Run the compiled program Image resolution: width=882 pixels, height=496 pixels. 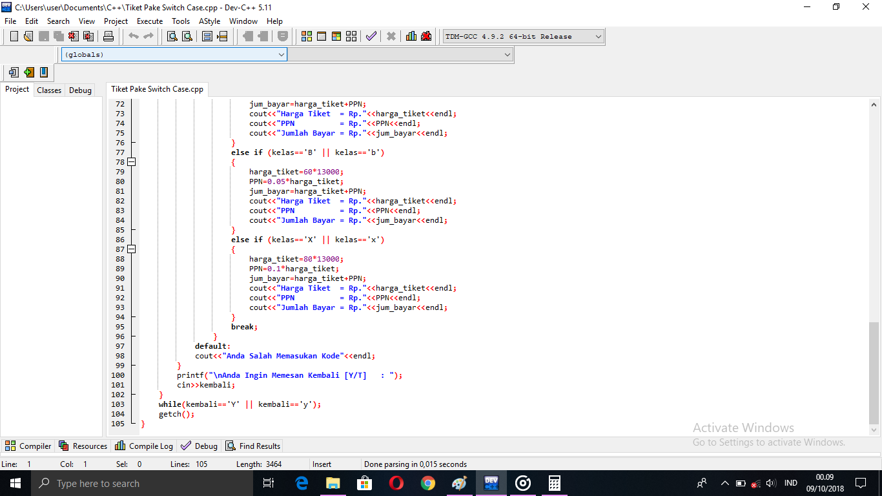click(322, 36)
